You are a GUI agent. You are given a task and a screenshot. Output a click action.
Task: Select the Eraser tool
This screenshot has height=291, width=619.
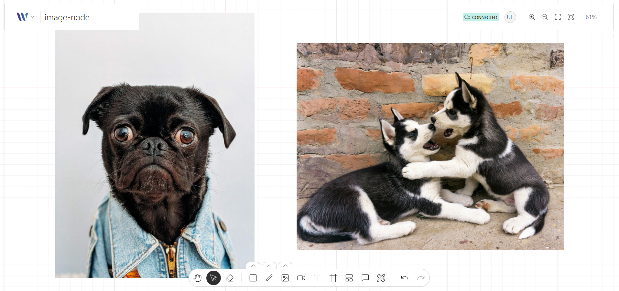(x=230, y=278)
